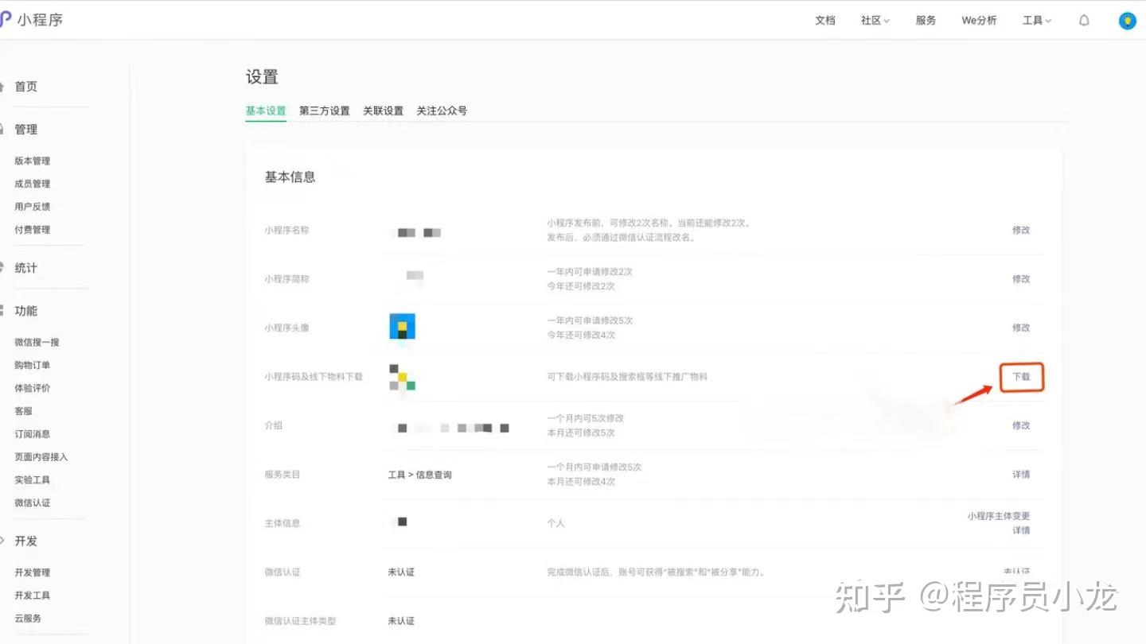The width and height of the screenshot is (1146, 644).
Task: Open 页面内容接入 in the sidebar
Action: click(41, 457)
